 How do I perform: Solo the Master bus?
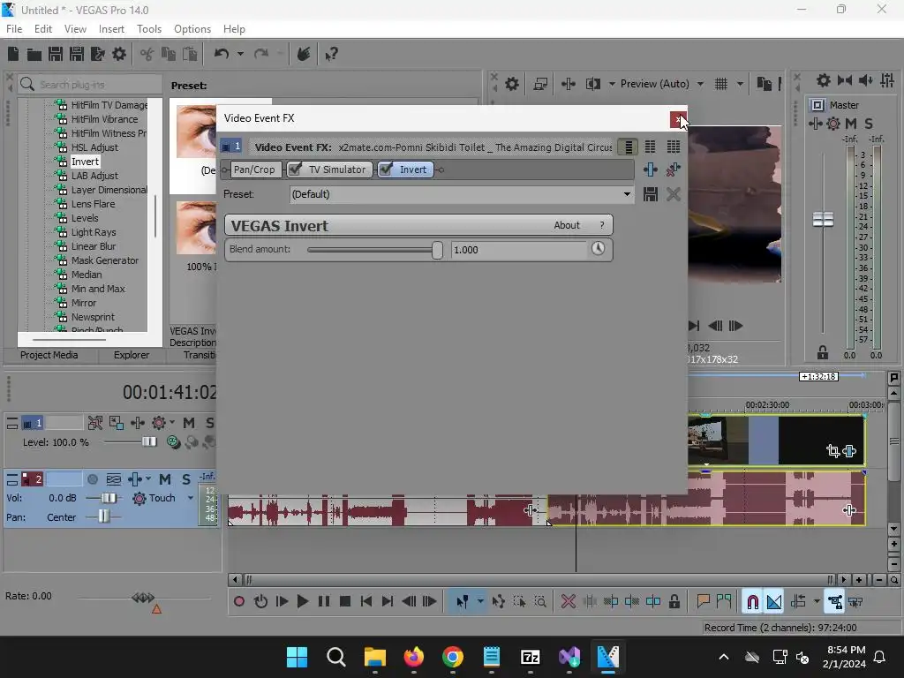point(869,124)
